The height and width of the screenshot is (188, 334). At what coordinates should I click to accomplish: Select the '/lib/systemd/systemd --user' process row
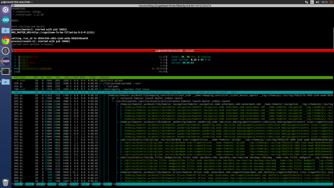click(172, 84)
